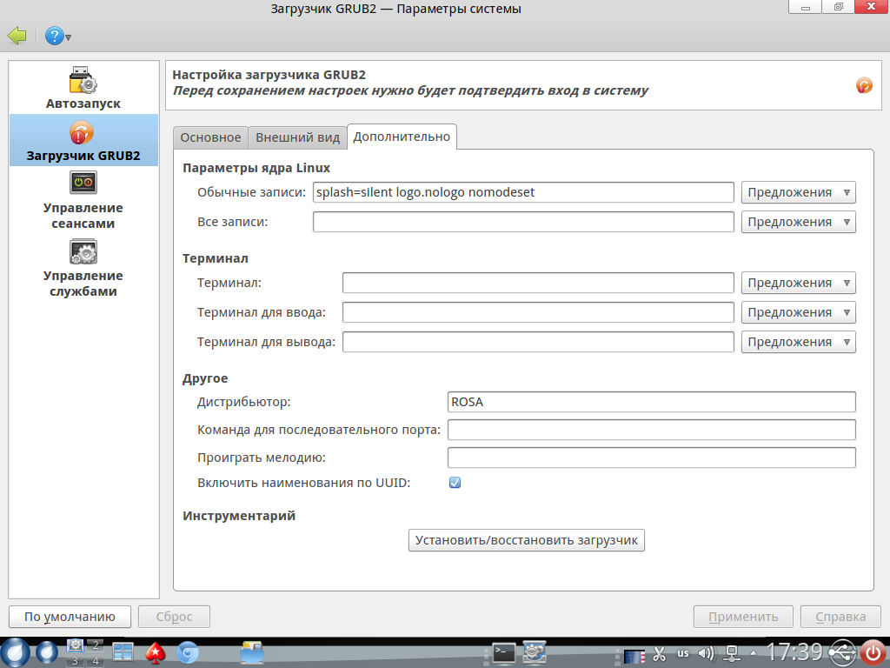Click the window grid icon in taskbar

(123, 653)
